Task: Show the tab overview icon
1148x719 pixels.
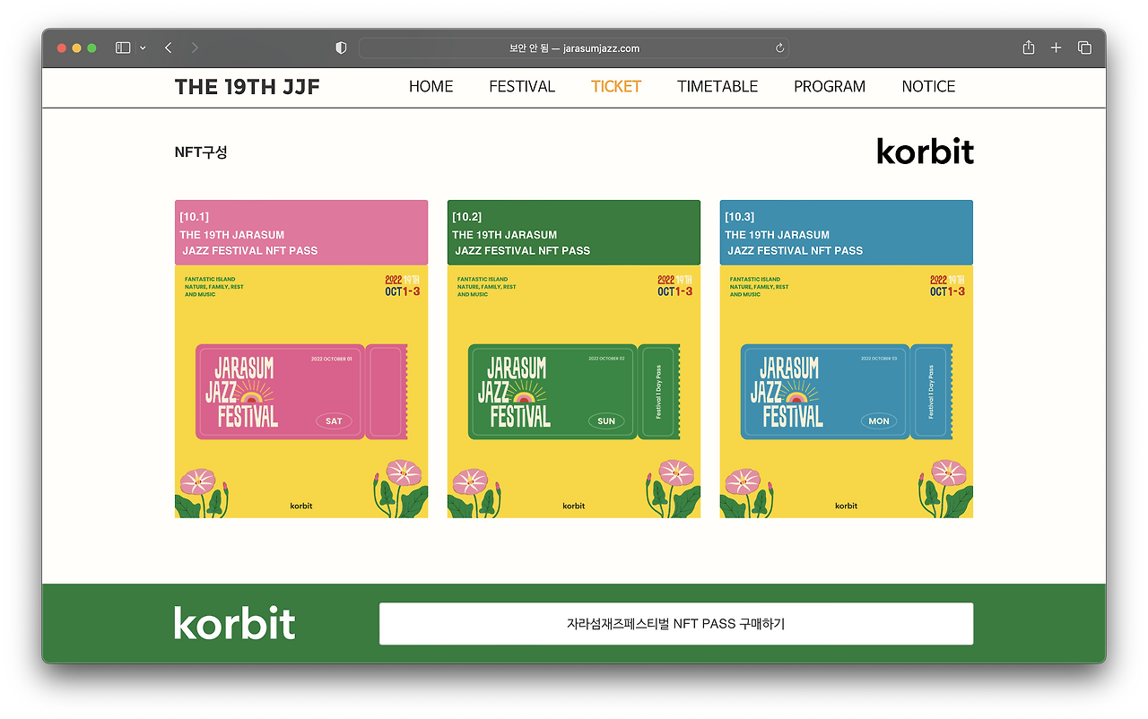Action: [x=1084, y=48]
